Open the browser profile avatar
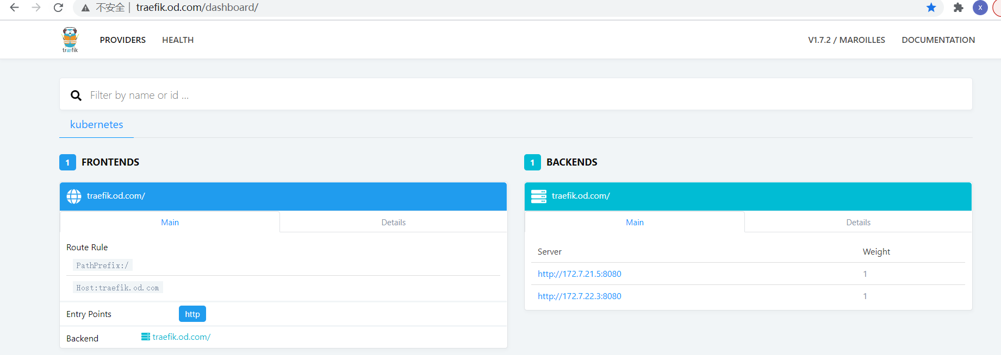Screen dimensions: 1001x355 pyautogui.click(x=980, y=8)
